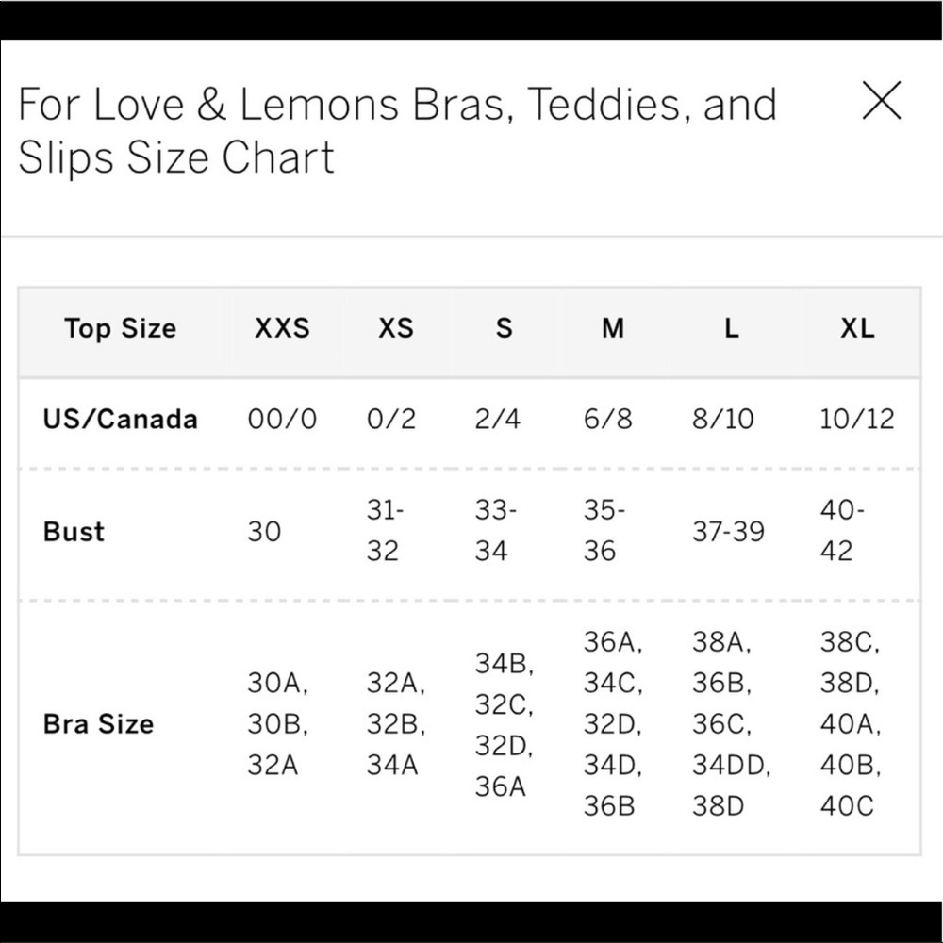Select the Bust row label
Image resolution: width=943 pixels, height=943 pixels.
[x=74, y=532]
